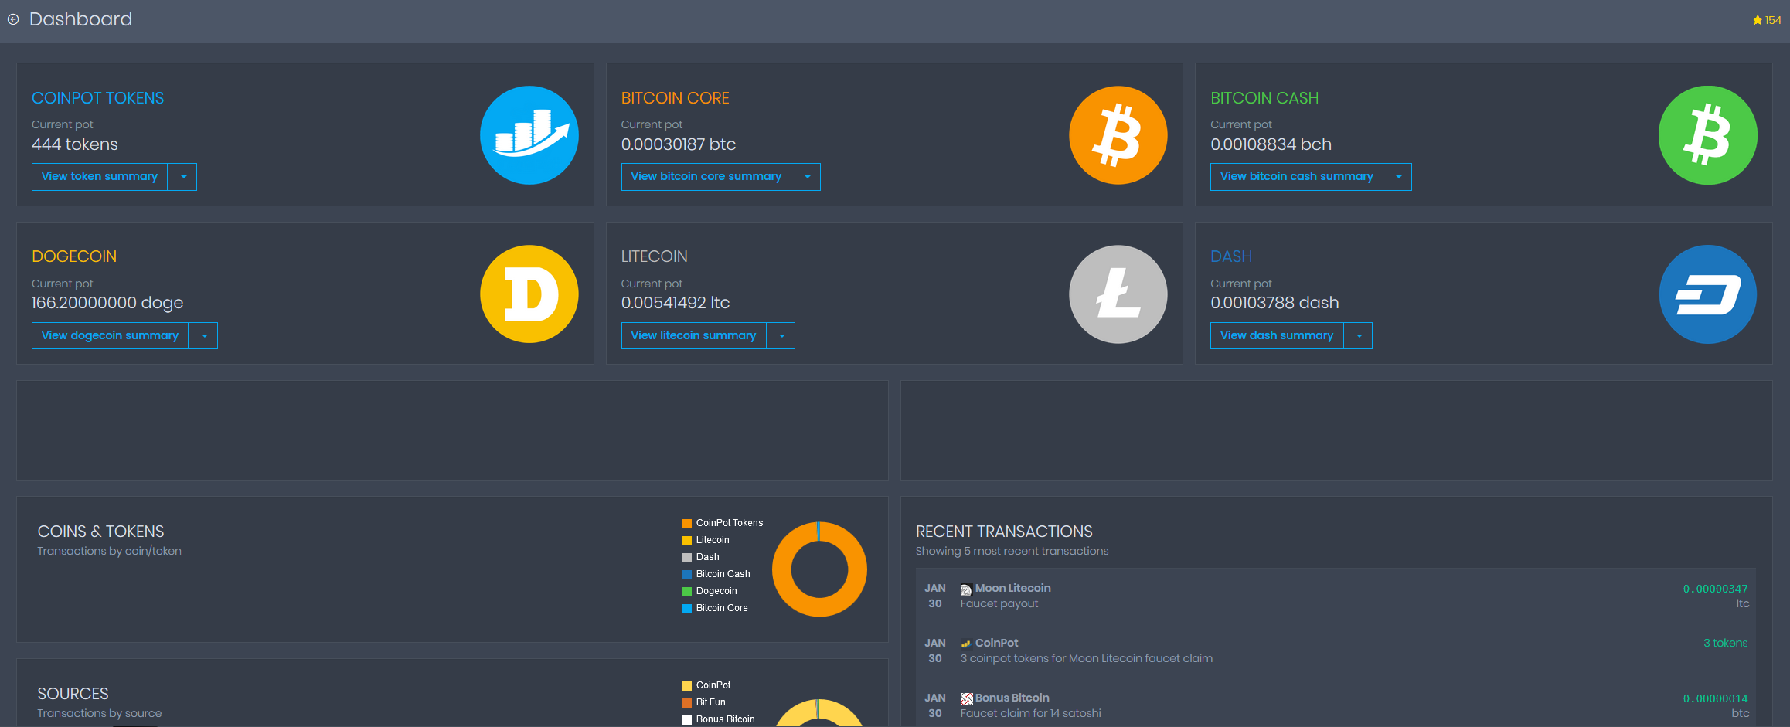Screen dimensions: 1790x727
Task: Click the 0.00108834 bch balance
Action: 1271,144
